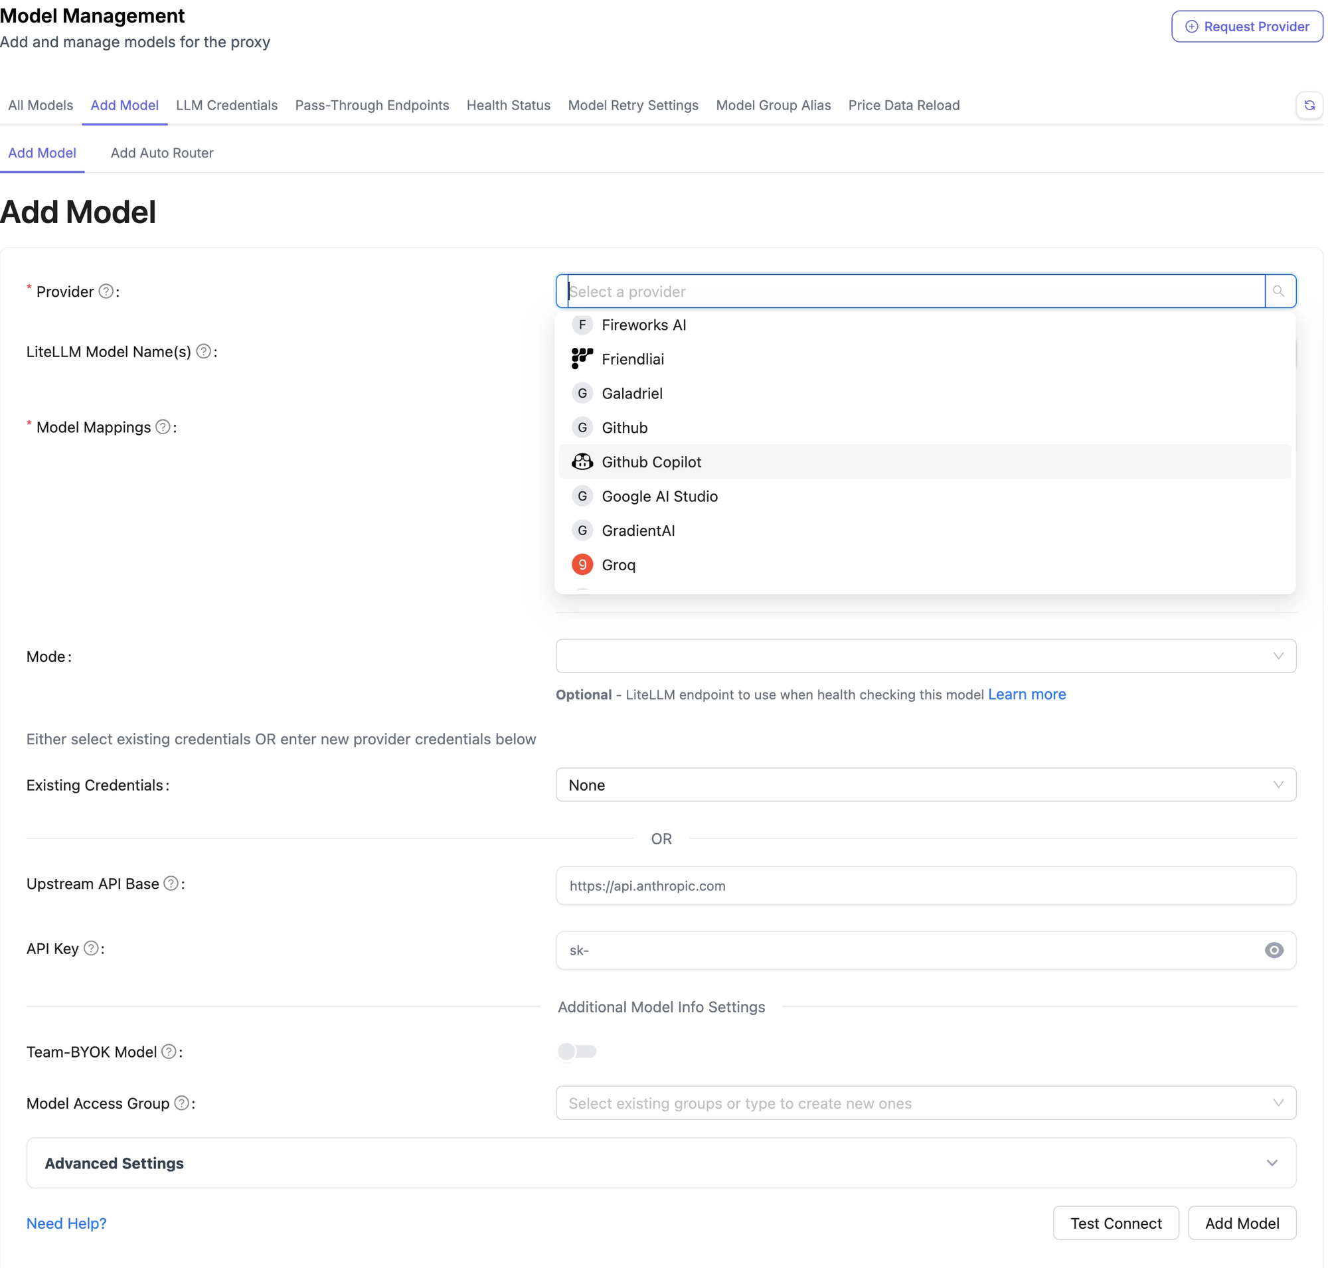Enable the Team-BYOK Model switch
This screenshot has height=1268, width=1328.
[x=577, y=1052]
